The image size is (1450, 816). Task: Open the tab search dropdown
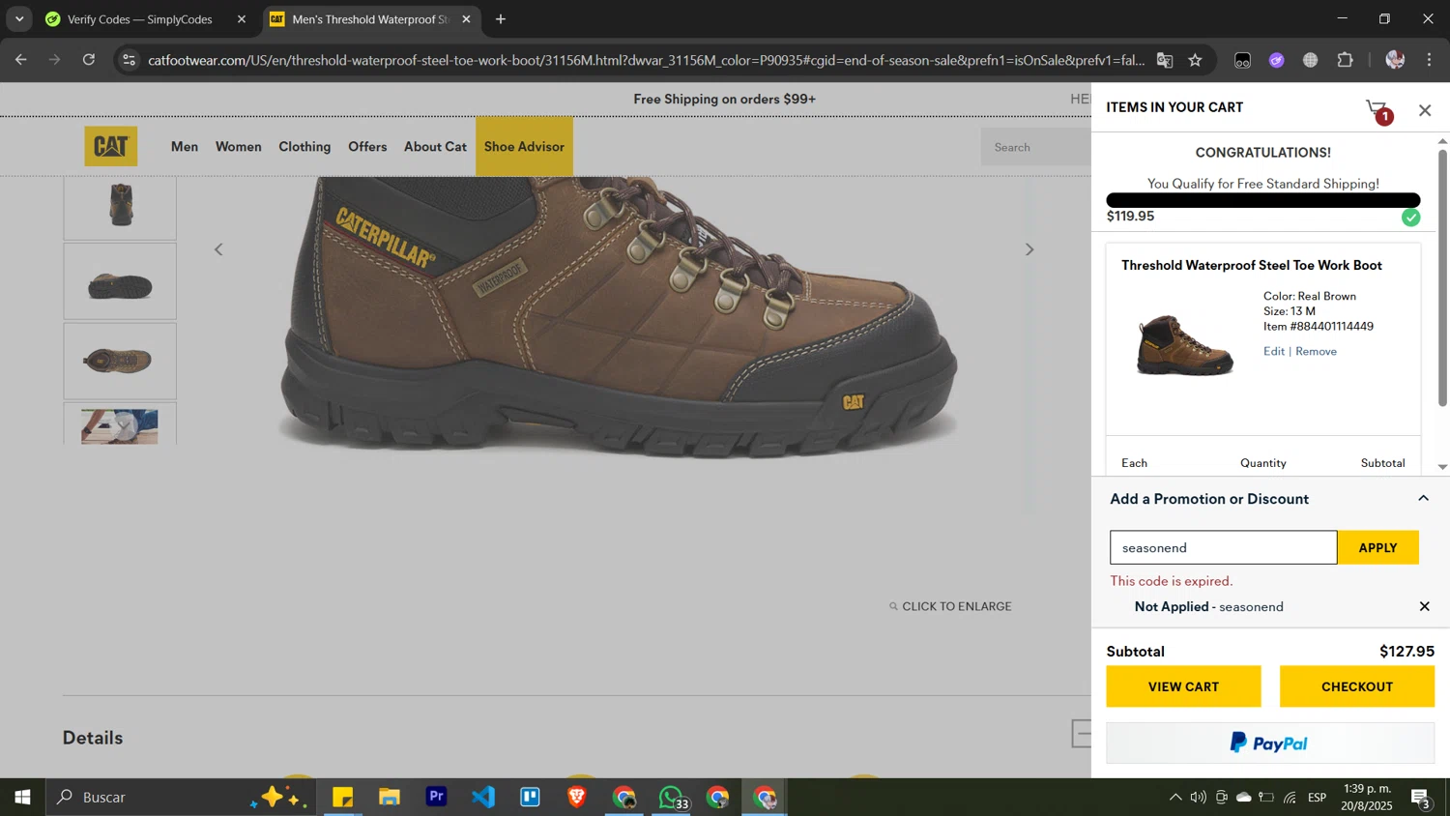pos(19,19)
